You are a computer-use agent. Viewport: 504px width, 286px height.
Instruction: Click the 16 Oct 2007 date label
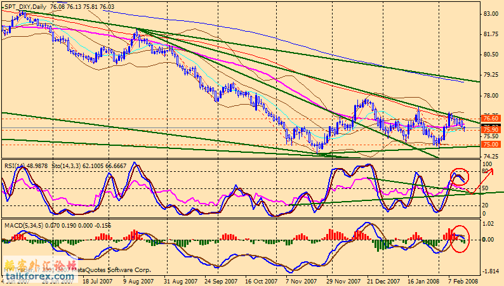[261, 281]
